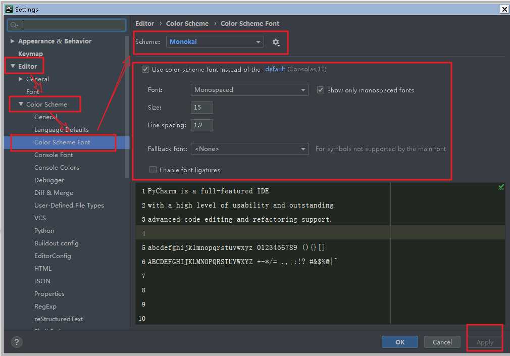Click preview line 5 alphabet text
Image resolution: width=510 pixels, height=356 pixels.
(x=236, y=247)
